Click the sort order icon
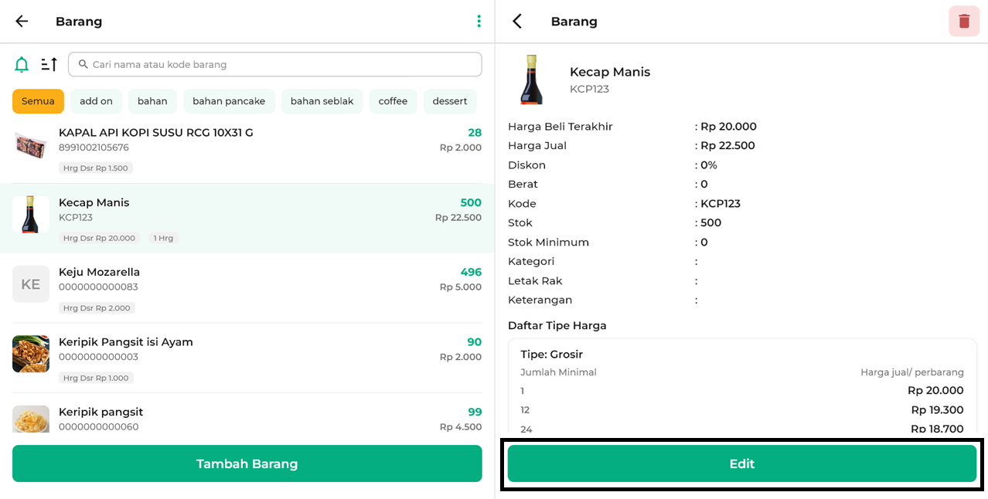This screenshot has height=499, width=988. pyautogui.click(x=49, y=65)
